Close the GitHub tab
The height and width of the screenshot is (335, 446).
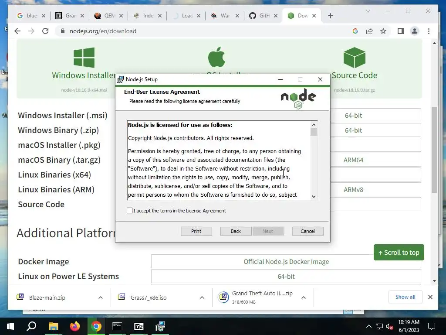click(x=276, y=16)
